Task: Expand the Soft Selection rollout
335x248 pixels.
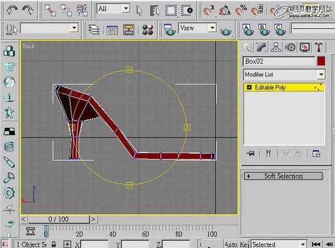Action: point(283,176)
